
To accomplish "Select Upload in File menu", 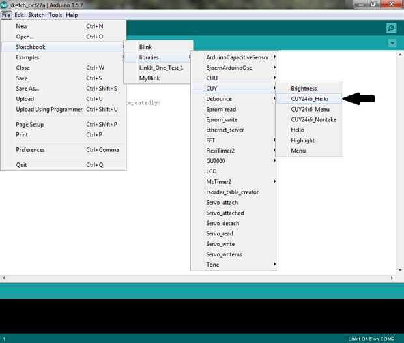I will [63, 98].
